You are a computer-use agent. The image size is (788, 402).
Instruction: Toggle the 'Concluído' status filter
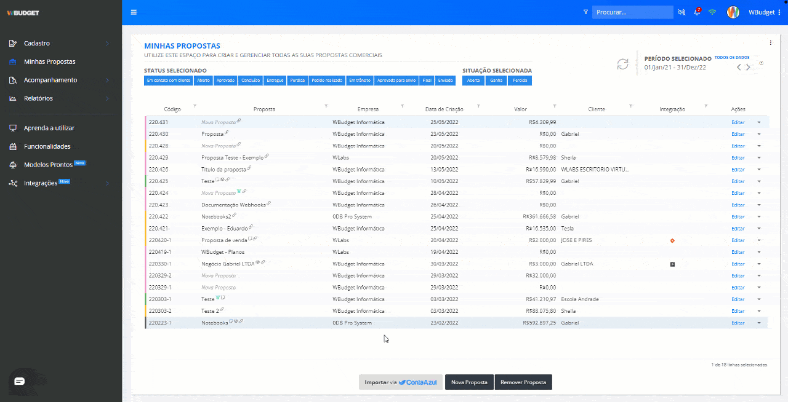click(x=251, y=81)
